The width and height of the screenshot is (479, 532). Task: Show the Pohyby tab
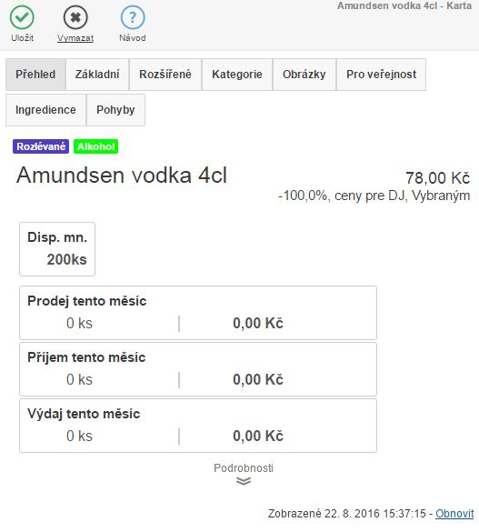[115, 110]
